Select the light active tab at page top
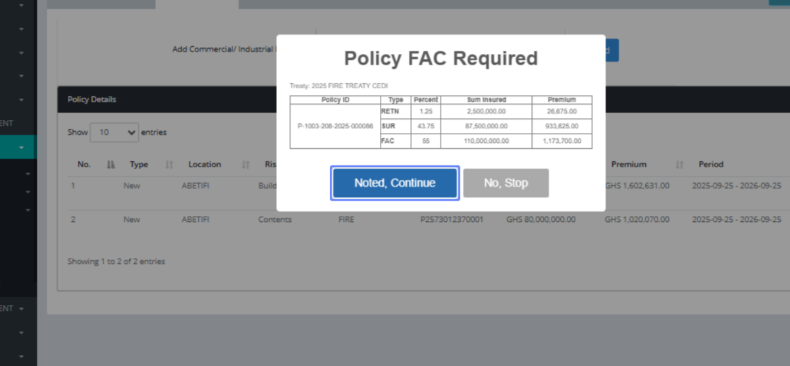Viewport: 790px width, 366px height. 196,4
